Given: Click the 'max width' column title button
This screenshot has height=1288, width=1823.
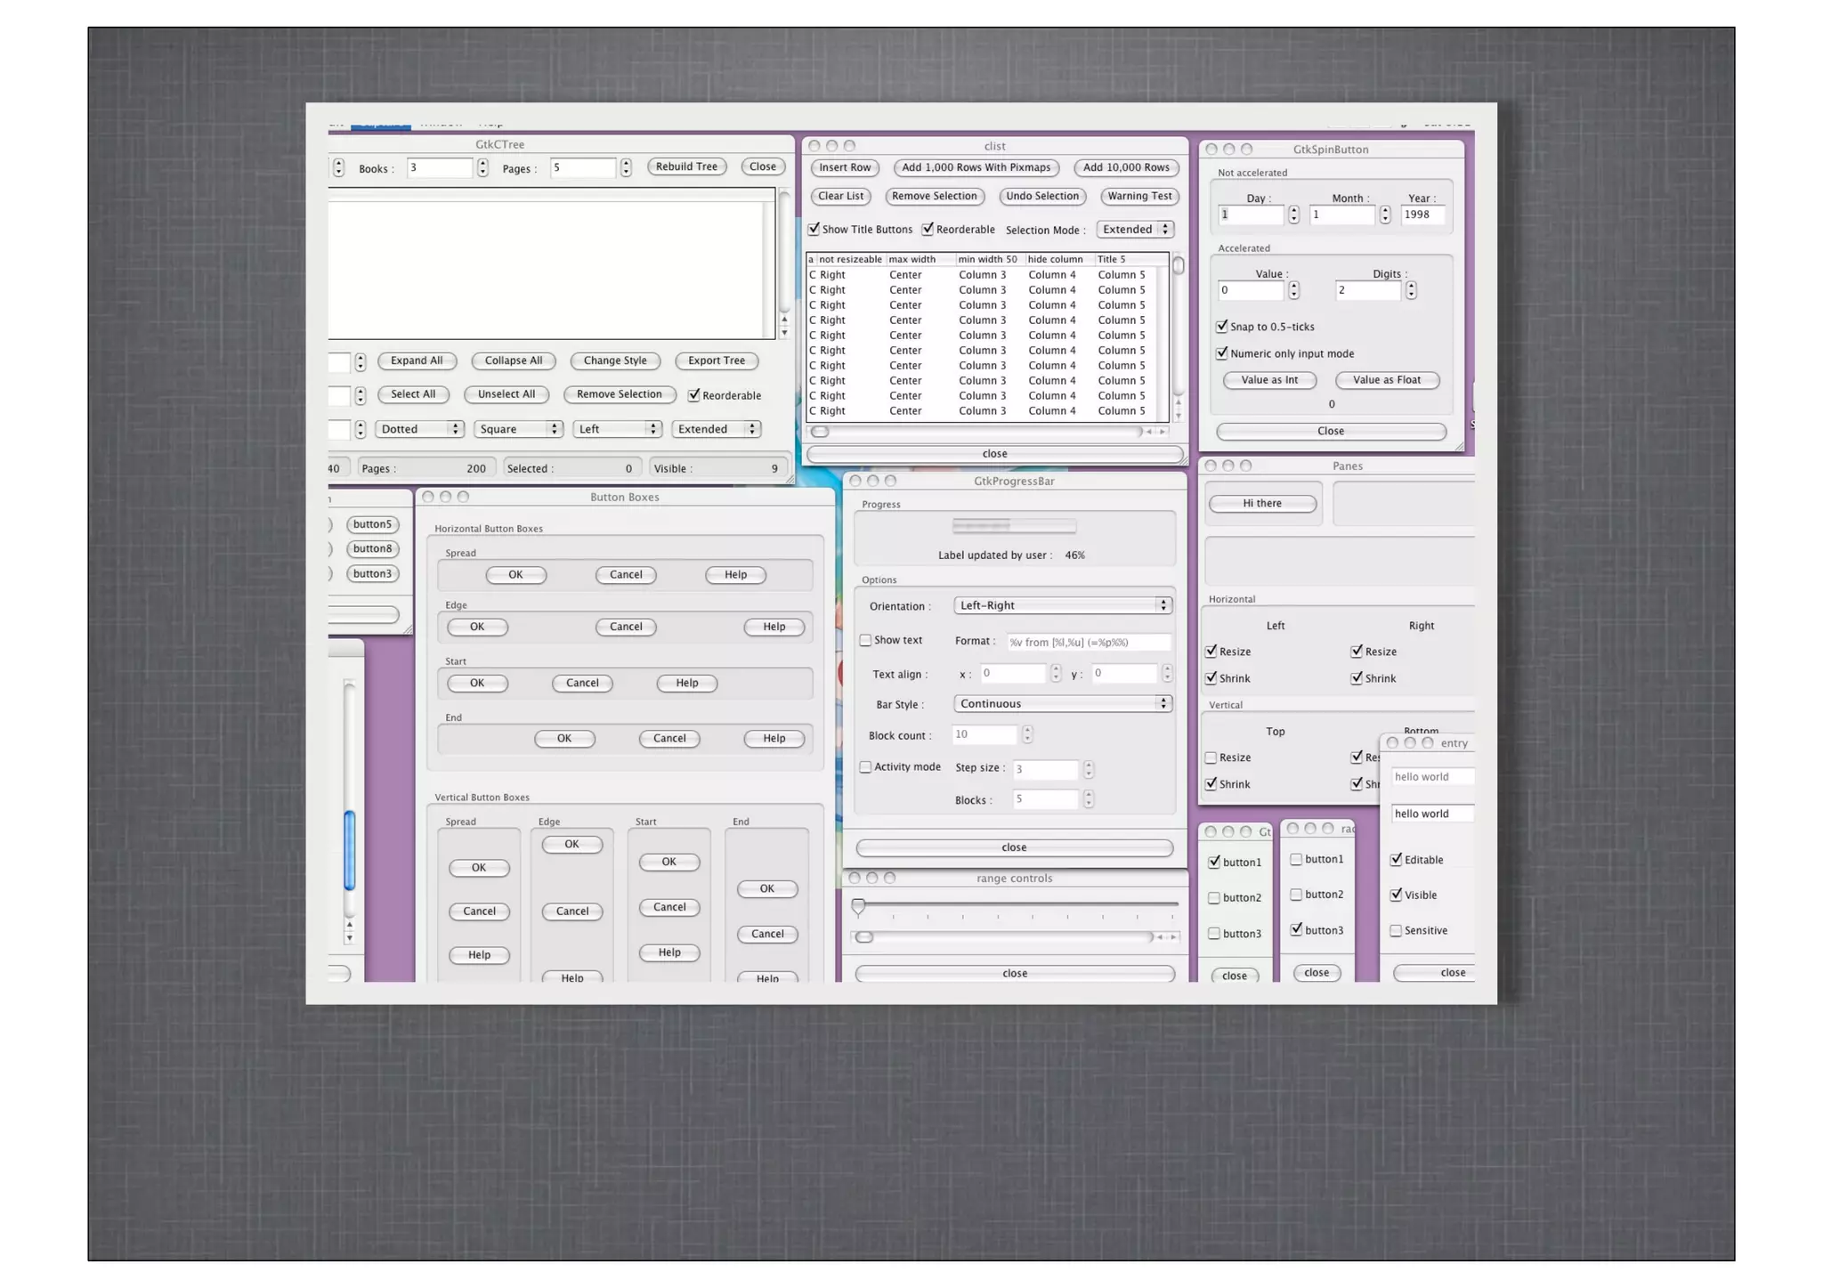Looking at the screenshot, I should click(x=912, y=259).
